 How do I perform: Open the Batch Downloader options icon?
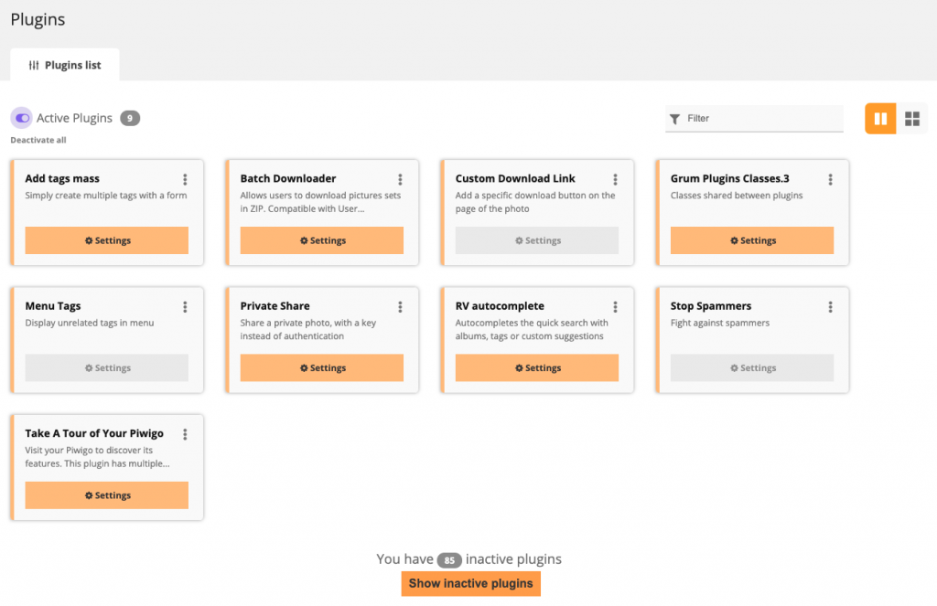click(400, 179)
